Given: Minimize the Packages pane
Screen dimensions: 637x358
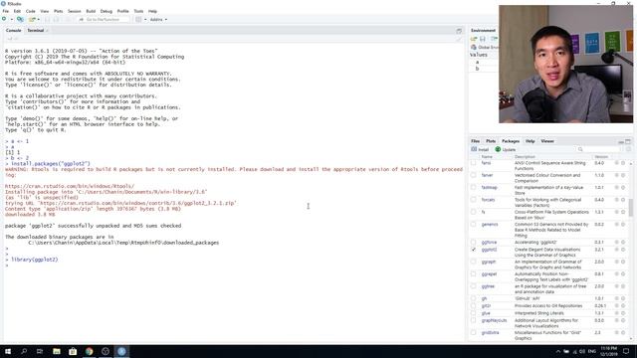Looking at the screenshot, I should click(x=621, y=141).
